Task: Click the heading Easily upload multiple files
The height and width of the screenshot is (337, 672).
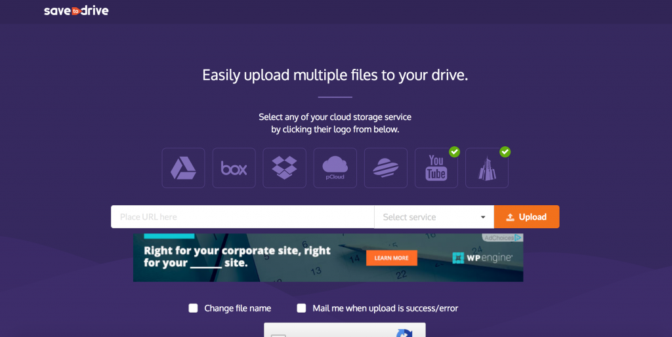Action: (335, 75)
